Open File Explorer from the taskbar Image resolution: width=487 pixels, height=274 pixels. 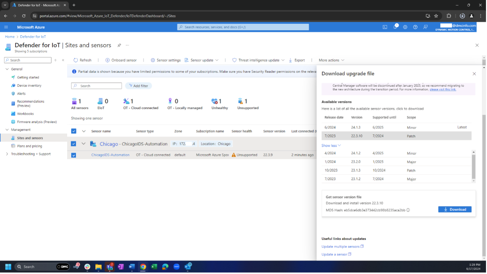98,267
